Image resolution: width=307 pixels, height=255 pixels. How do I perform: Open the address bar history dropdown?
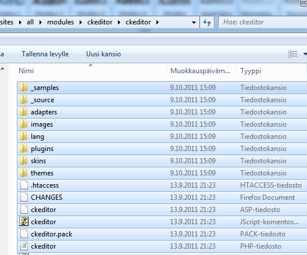tap(194, 22)
